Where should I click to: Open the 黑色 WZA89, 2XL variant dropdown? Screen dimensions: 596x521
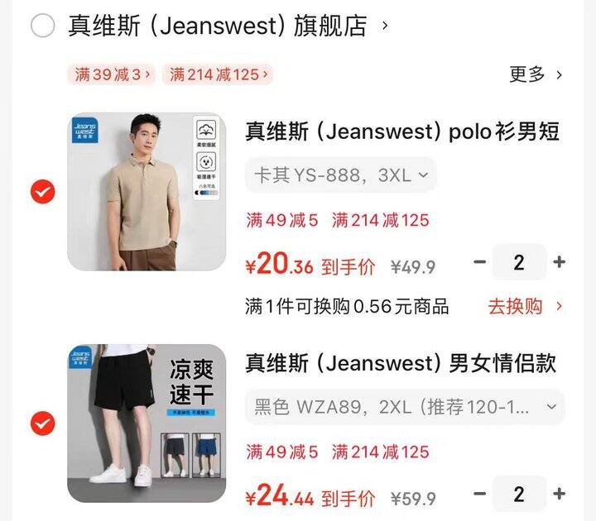point(405,407)
